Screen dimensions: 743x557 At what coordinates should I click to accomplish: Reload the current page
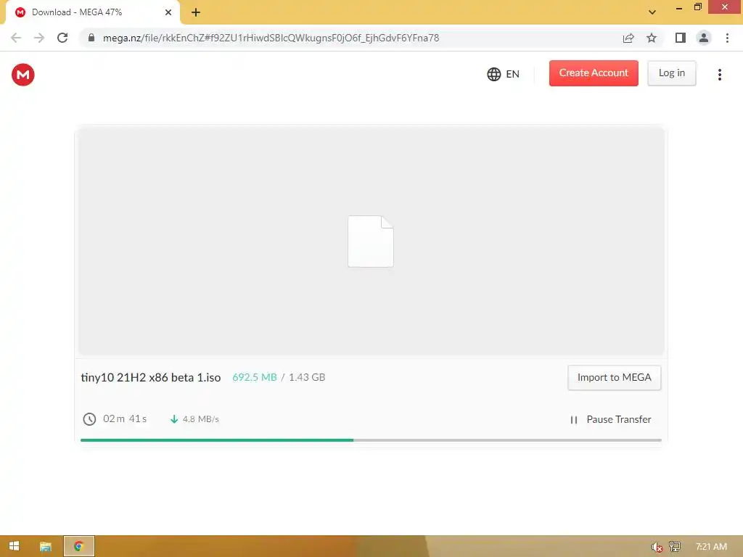tap(62, 38)
